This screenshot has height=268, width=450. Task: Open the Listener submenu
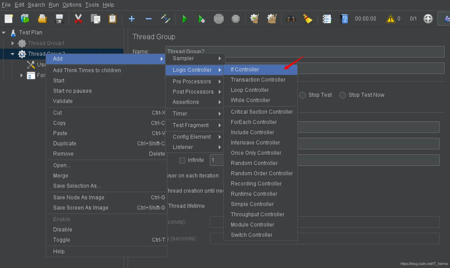pos(195,147)
